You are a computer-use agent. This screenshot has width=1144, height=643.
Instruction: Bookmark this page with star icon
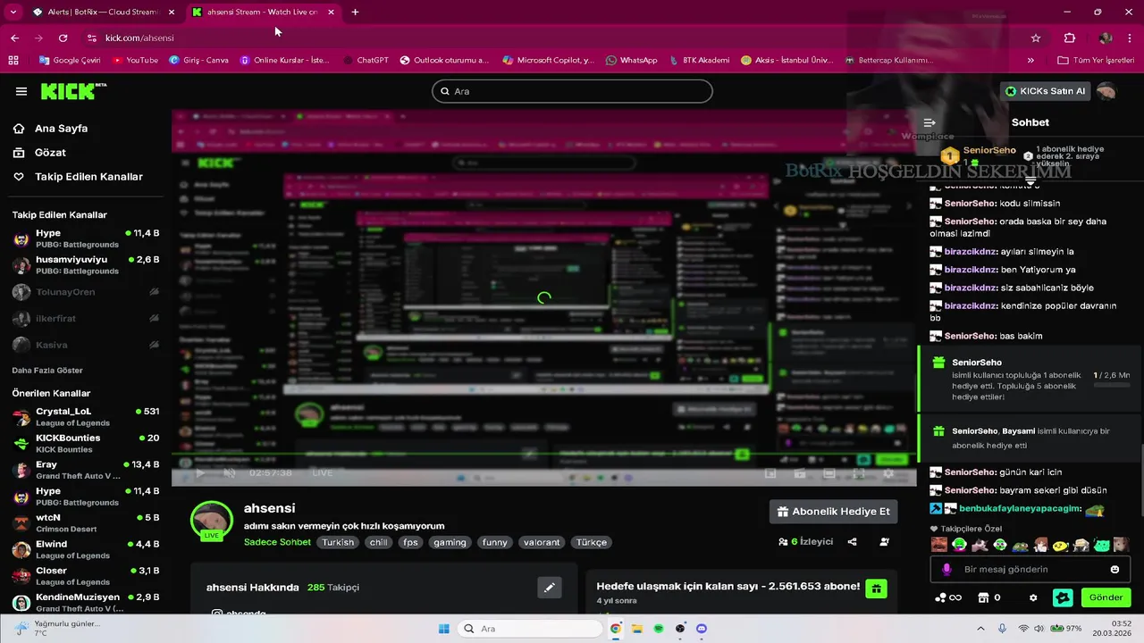pyautogui.click(x=1036, y=38)
